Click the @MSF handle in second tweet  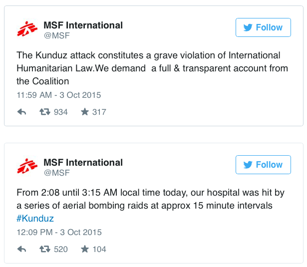[x=56, y=173]
